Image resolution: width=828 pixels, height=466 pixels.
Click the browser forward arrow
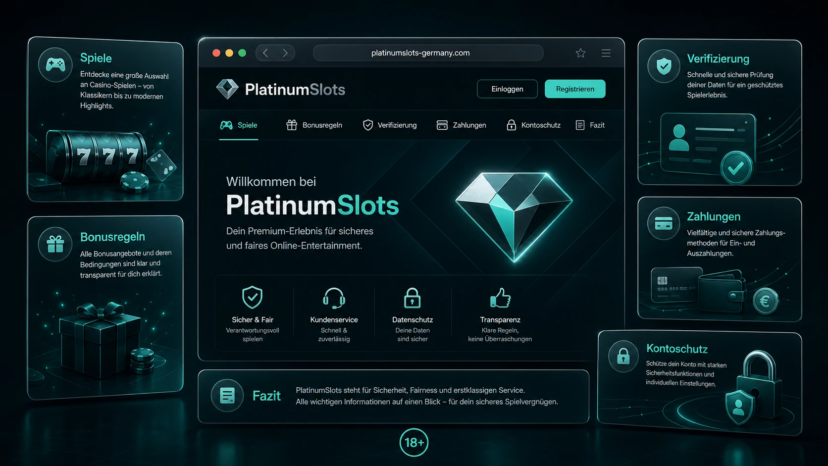point(285,53)
